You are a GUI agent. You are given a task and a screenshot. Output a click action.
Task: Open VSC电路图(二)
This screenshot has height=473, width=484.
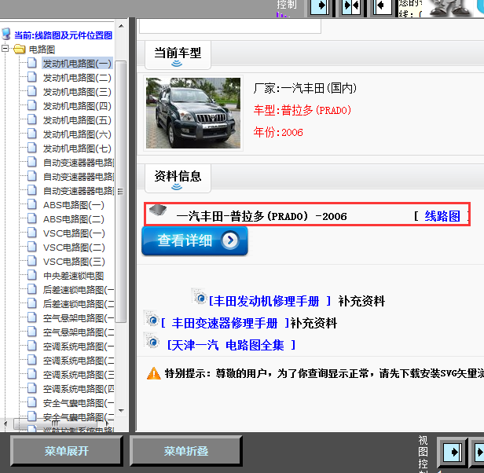74,248
